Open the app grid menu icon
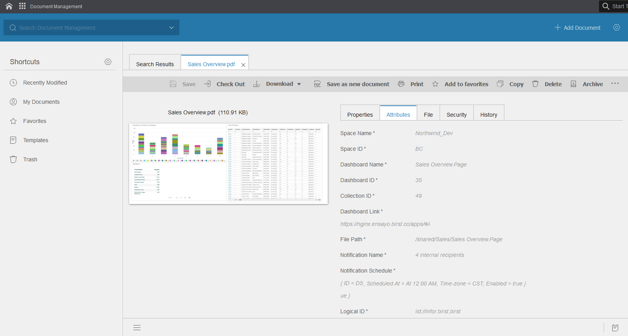The width and height of the screenshot is (628, 336). (x=22, y=6)
